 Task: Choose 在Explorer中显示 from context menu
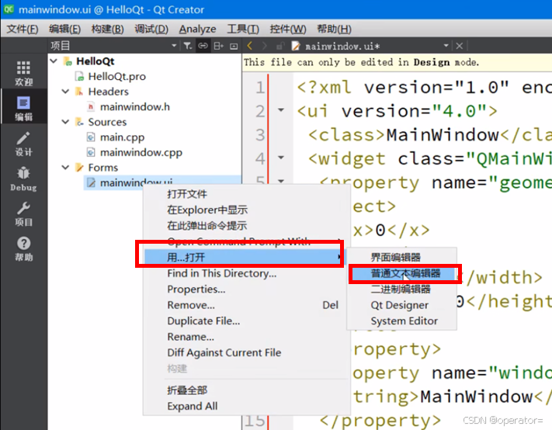pos(207,210)
